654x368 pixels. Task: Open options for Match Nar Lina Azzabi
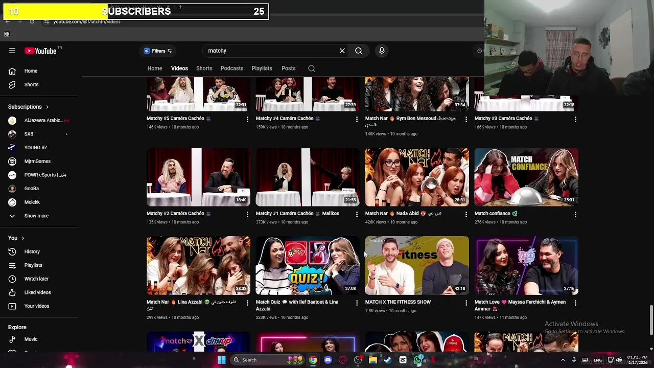click(247, 303)
